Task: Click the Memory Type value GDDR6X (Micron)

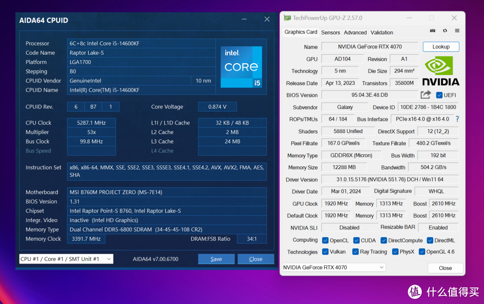Action: click(351, 155)
